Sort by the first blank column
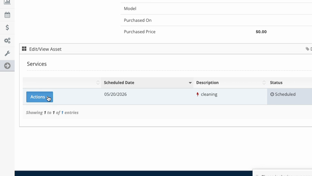The height and width of the screenshot is (176, 312). 98,82
